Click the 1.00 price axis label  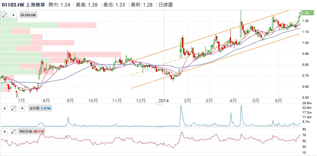(x=305, y=43)
